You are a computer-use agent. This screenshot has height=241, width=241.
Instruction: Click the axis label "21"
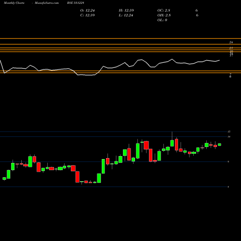(x=231, y=48)
